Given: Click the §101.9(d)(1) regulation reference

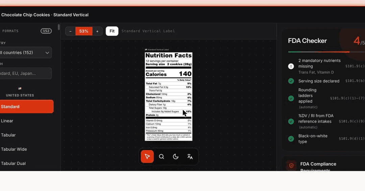Looking at the screenshot, I should (x=352, y=139).
